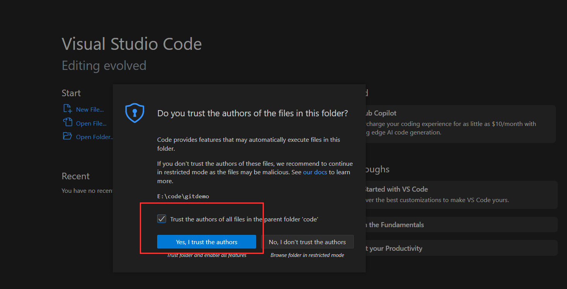This screenshot has height=289, width=567.
Task: Click the shield icon in trust dialog
Action: click(135, 113)
